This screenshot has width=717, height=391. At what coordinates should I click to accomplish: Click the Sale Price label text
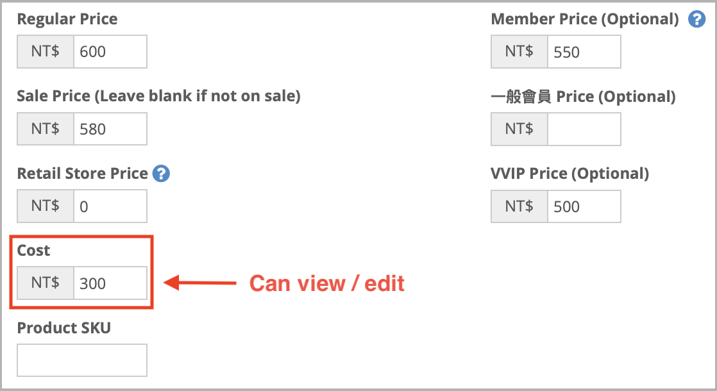tap(158, 96)
